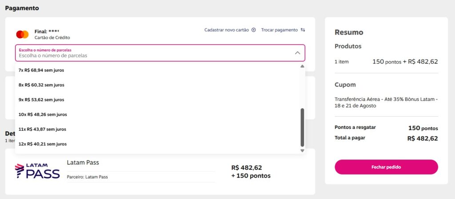The image size is (455, 199).
Task: Click the Mastercard logo icon
Action: coord(22,34)
